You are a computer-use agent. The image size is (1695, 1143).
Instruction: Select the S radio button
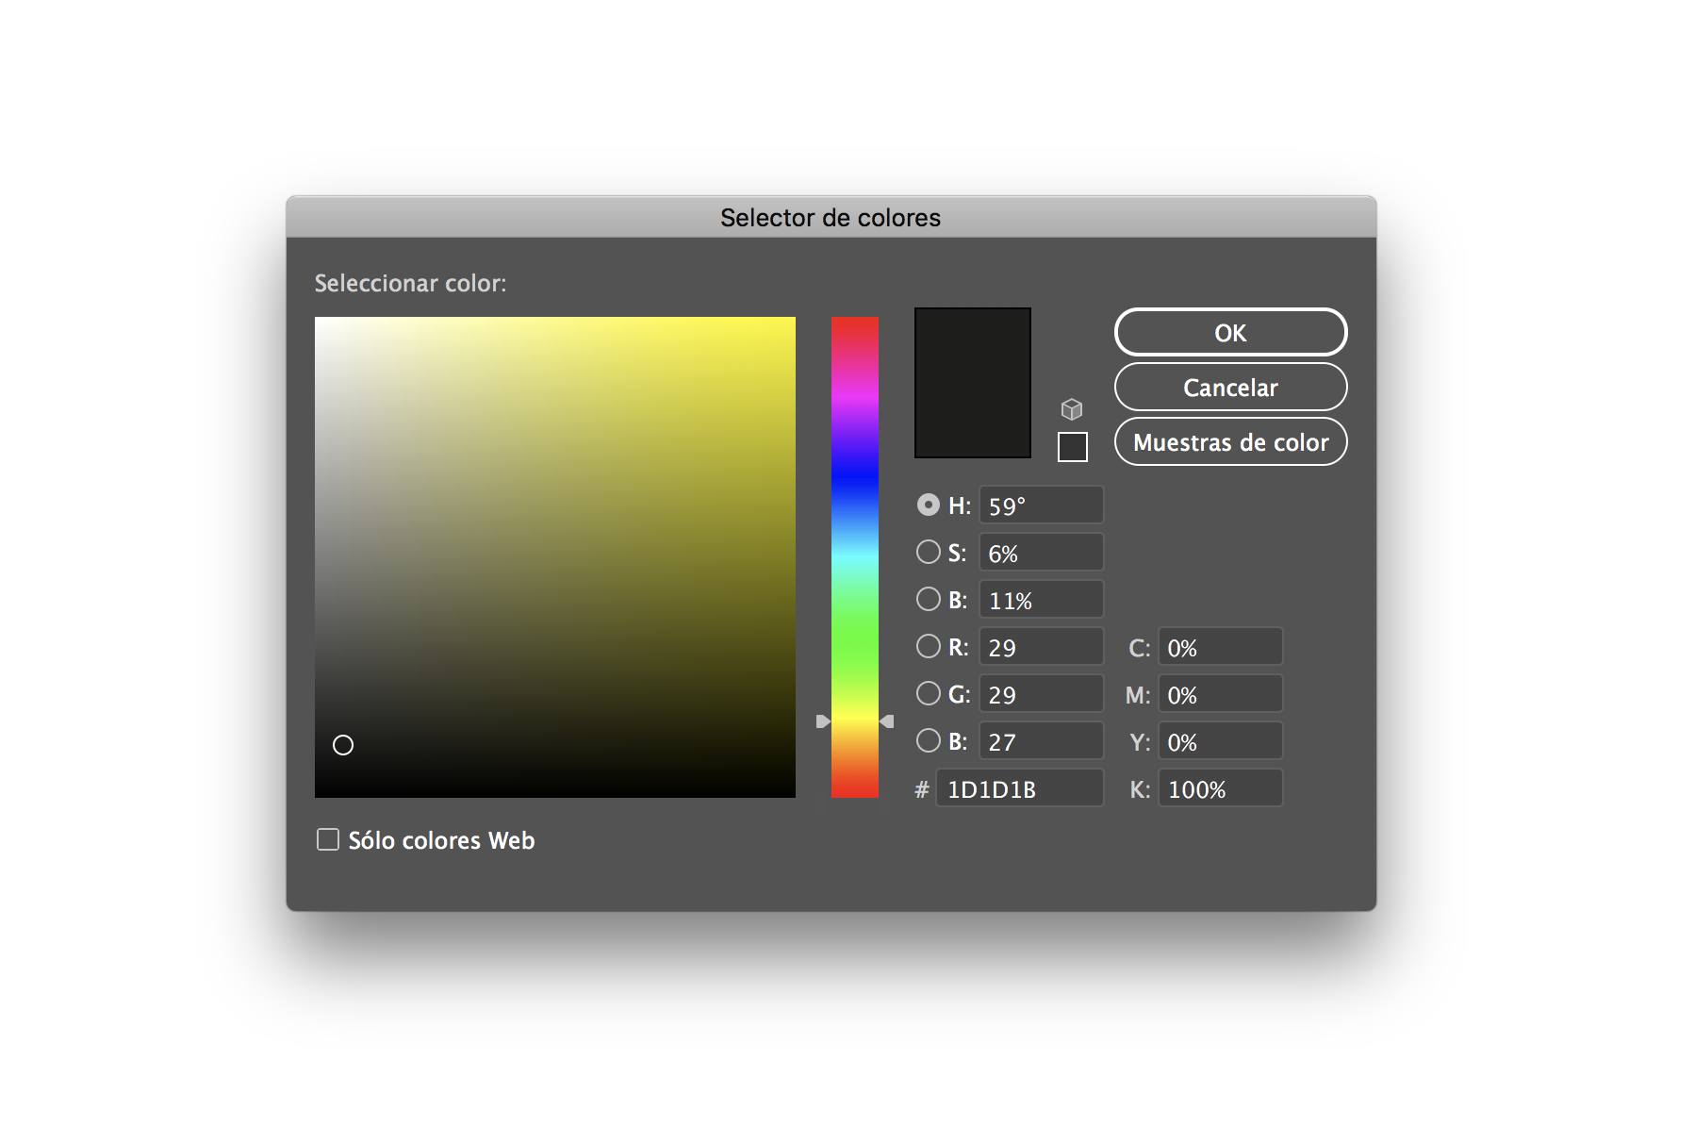[928, 552]
